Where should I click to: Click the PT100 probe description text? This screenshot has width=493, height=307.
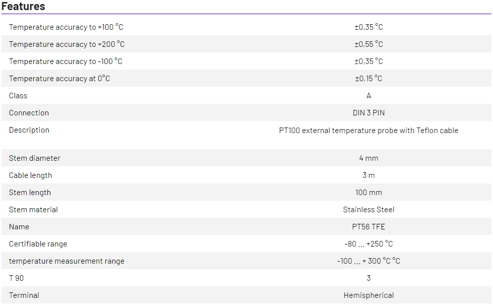point(368,130)
